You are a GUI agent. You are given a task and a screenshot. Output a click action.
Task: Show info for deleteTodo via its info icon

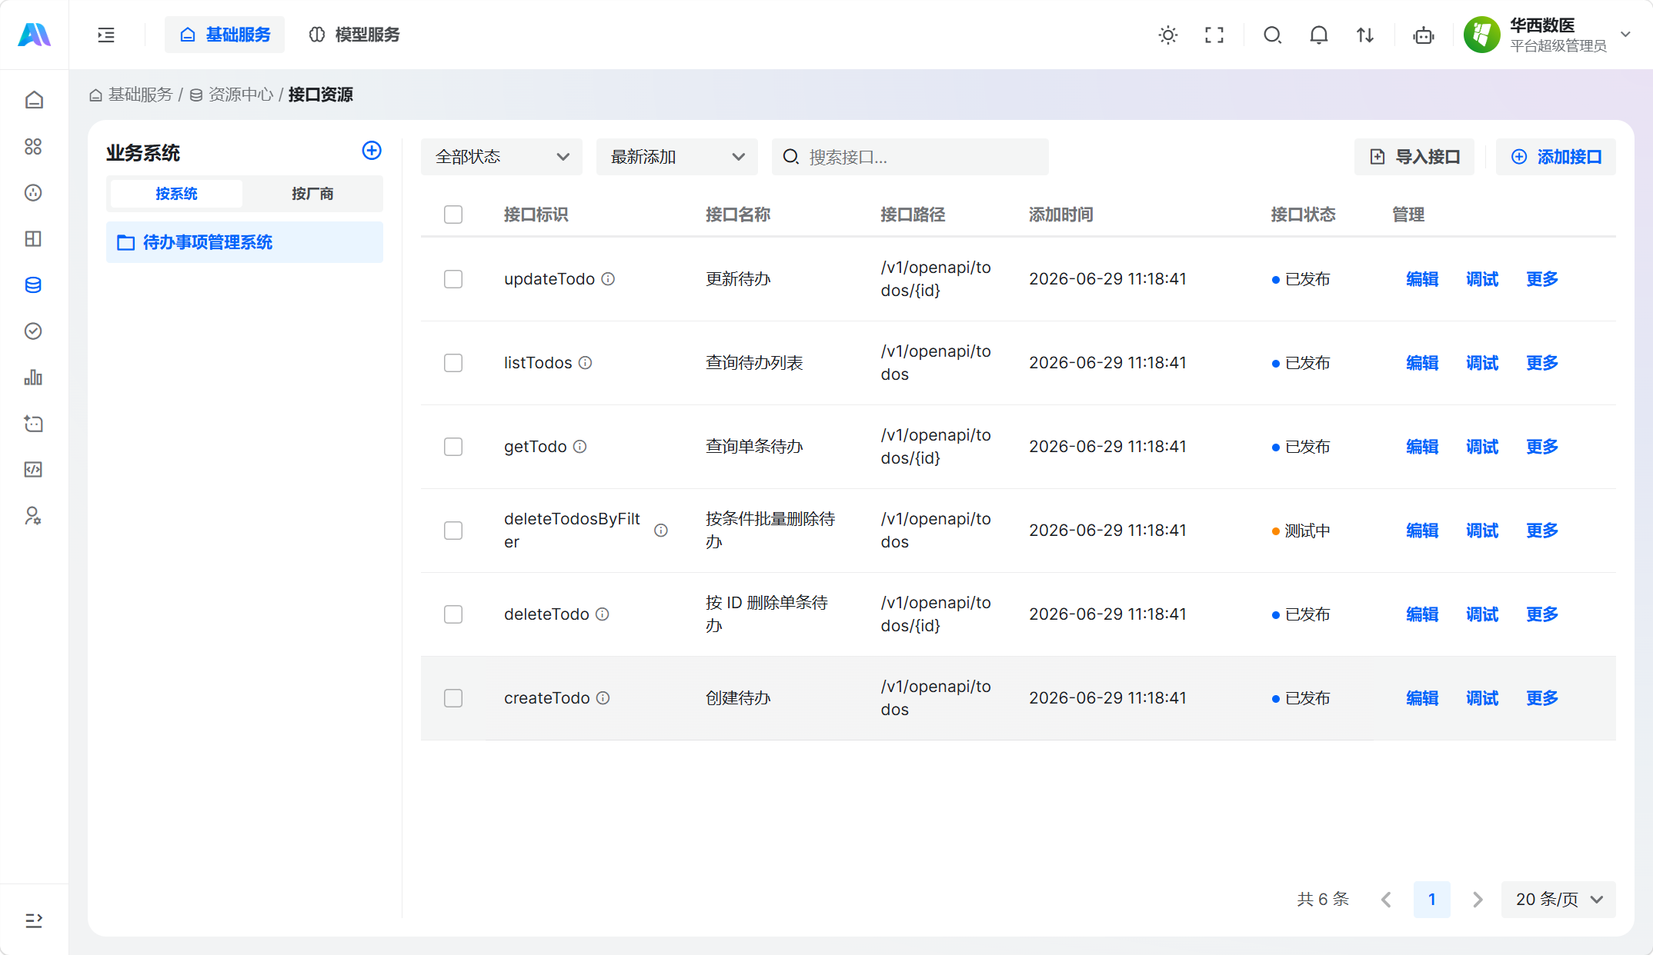pyautogui.click(x=603, y=614)
